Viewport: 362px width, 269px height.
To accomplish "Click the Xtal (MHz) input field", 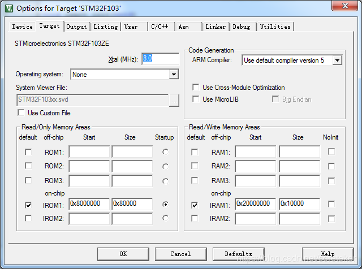I will point(160,59).
